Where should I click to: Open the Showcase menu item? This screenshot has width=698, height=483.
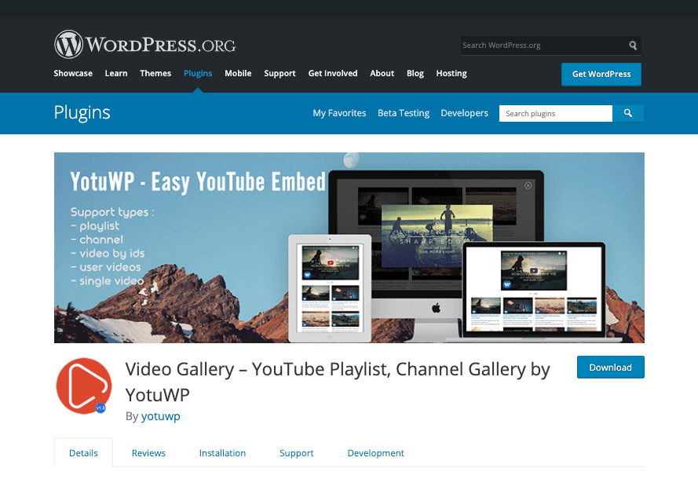(73, 74)
